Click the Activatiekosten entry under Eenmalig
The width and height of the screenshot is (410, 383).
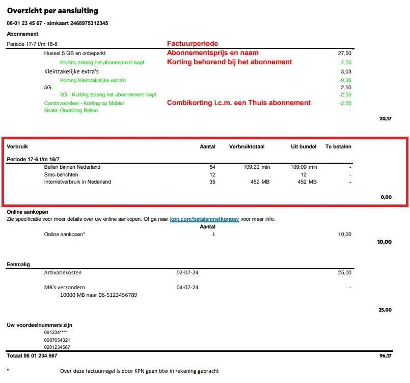[x=63, y=272]
